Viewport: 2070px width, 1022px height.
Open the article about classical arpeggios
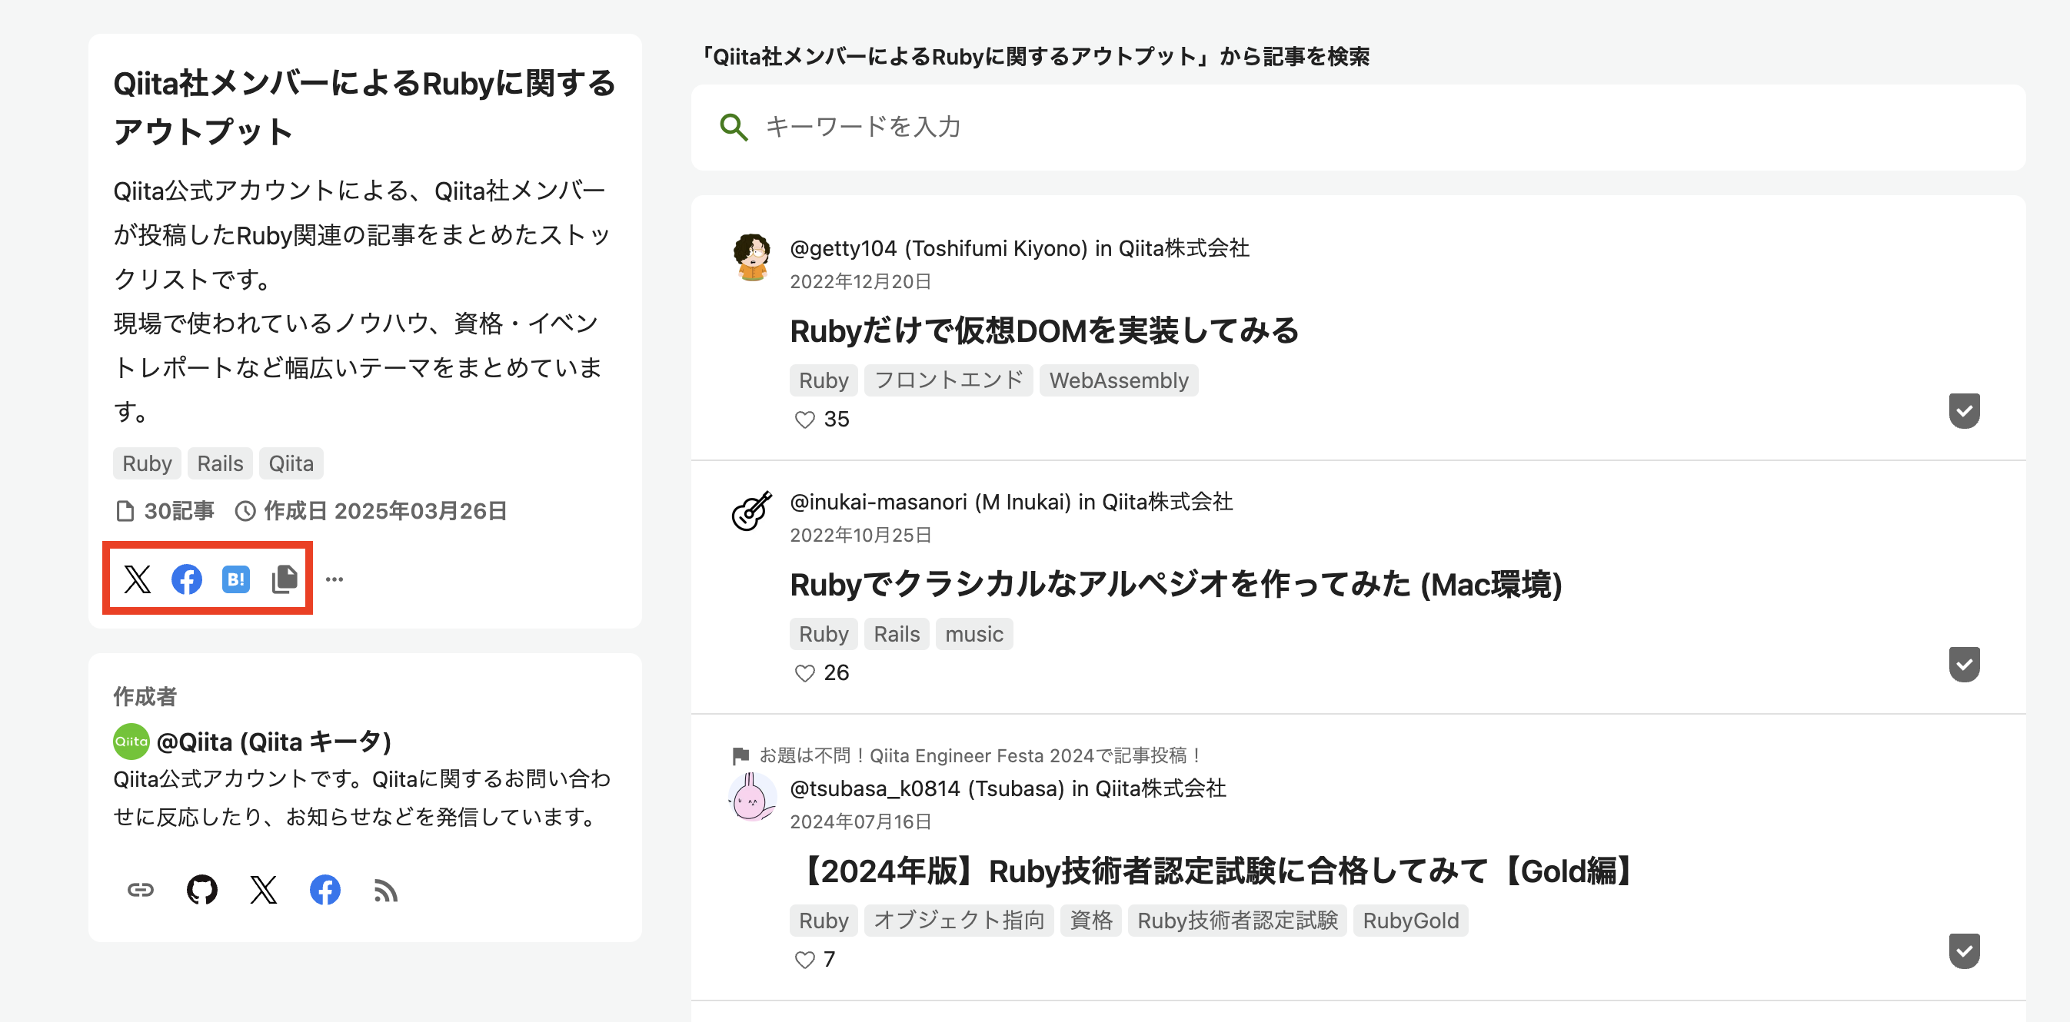[x=1173, y=586]
